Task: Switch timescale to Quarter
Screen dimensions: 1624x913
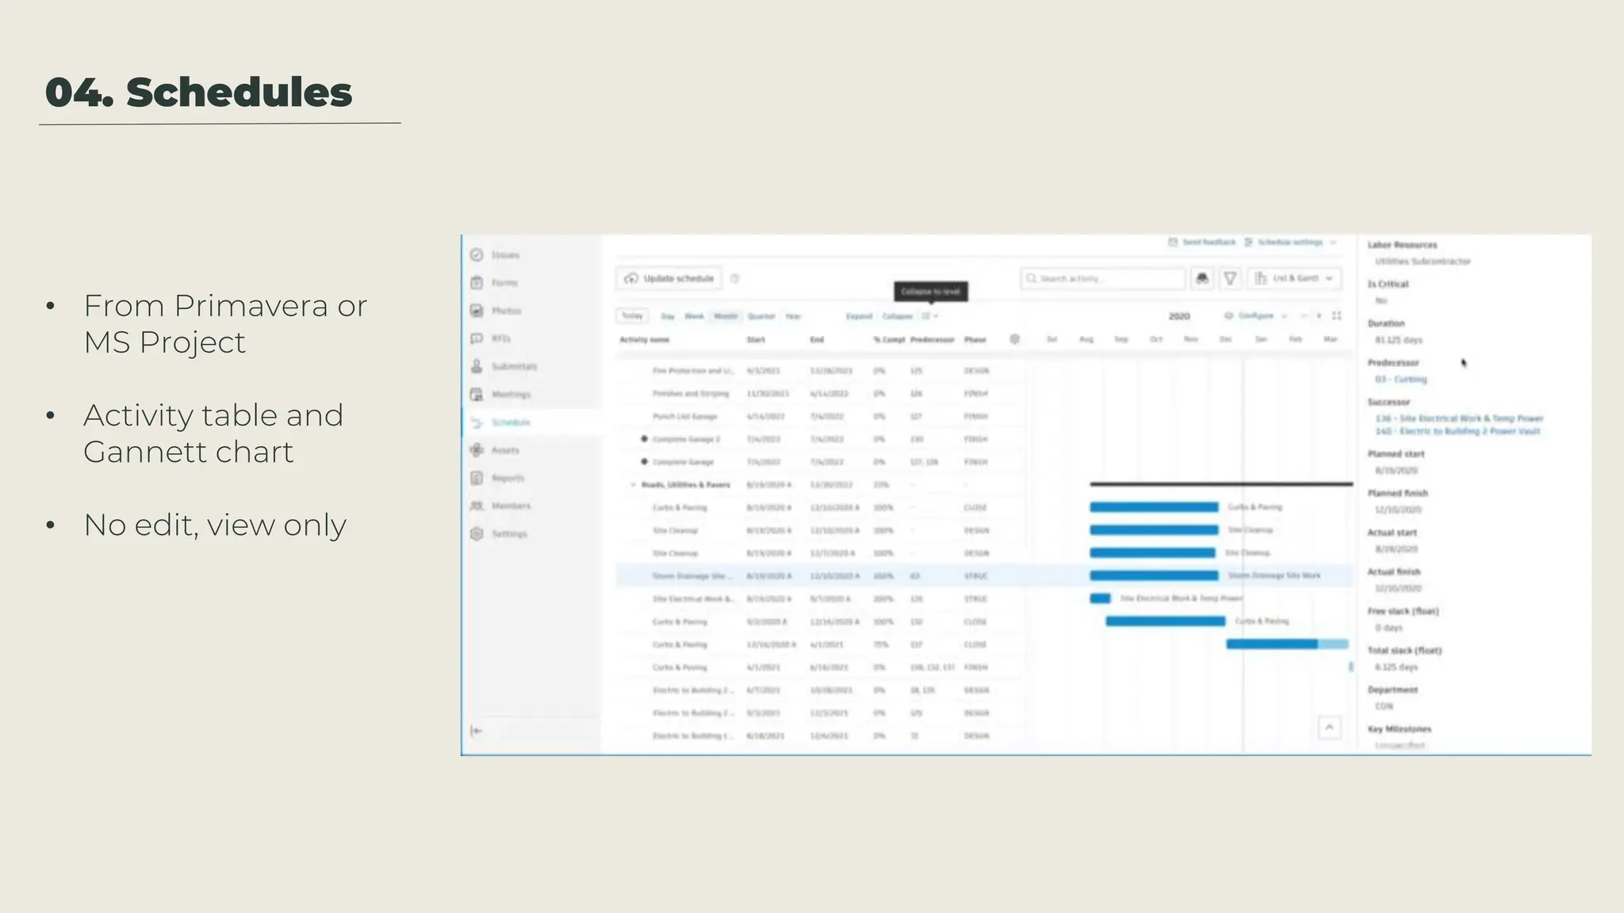Action: tap(760, 316)
